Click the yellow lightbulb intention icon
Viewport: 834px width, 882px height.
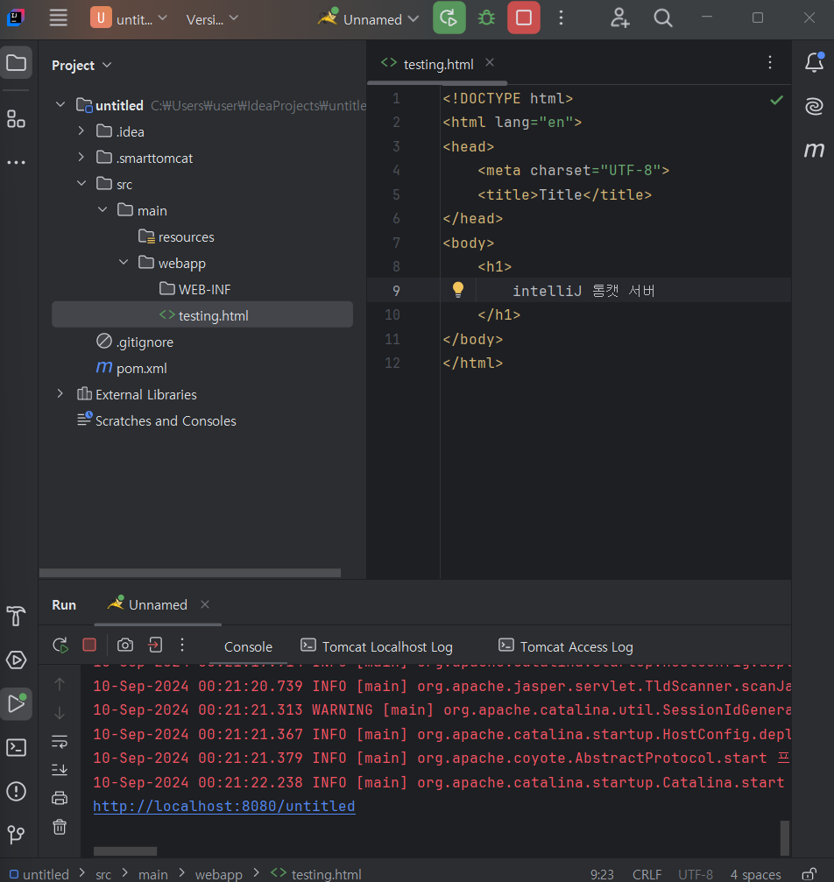(x=458, y=289)
